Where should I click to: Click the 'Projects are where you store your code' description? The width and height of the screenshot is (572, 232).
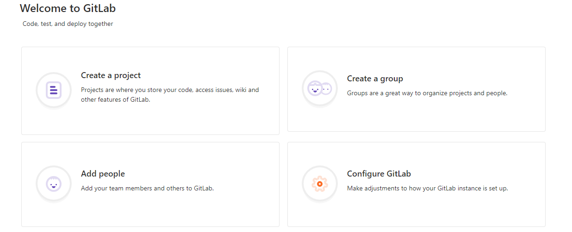[x=170, y=95]
